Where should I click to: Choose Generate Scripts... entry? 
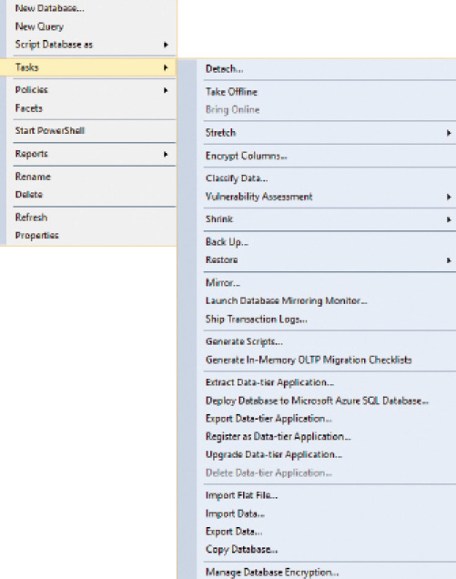coord(244,341)
